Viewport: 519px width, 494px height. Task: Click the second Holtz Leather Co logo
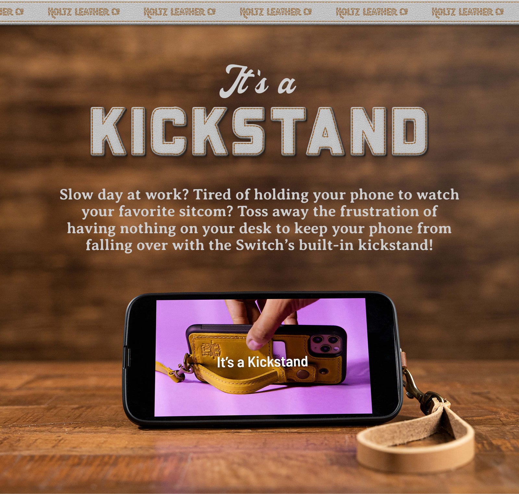(x=180, y=12)
